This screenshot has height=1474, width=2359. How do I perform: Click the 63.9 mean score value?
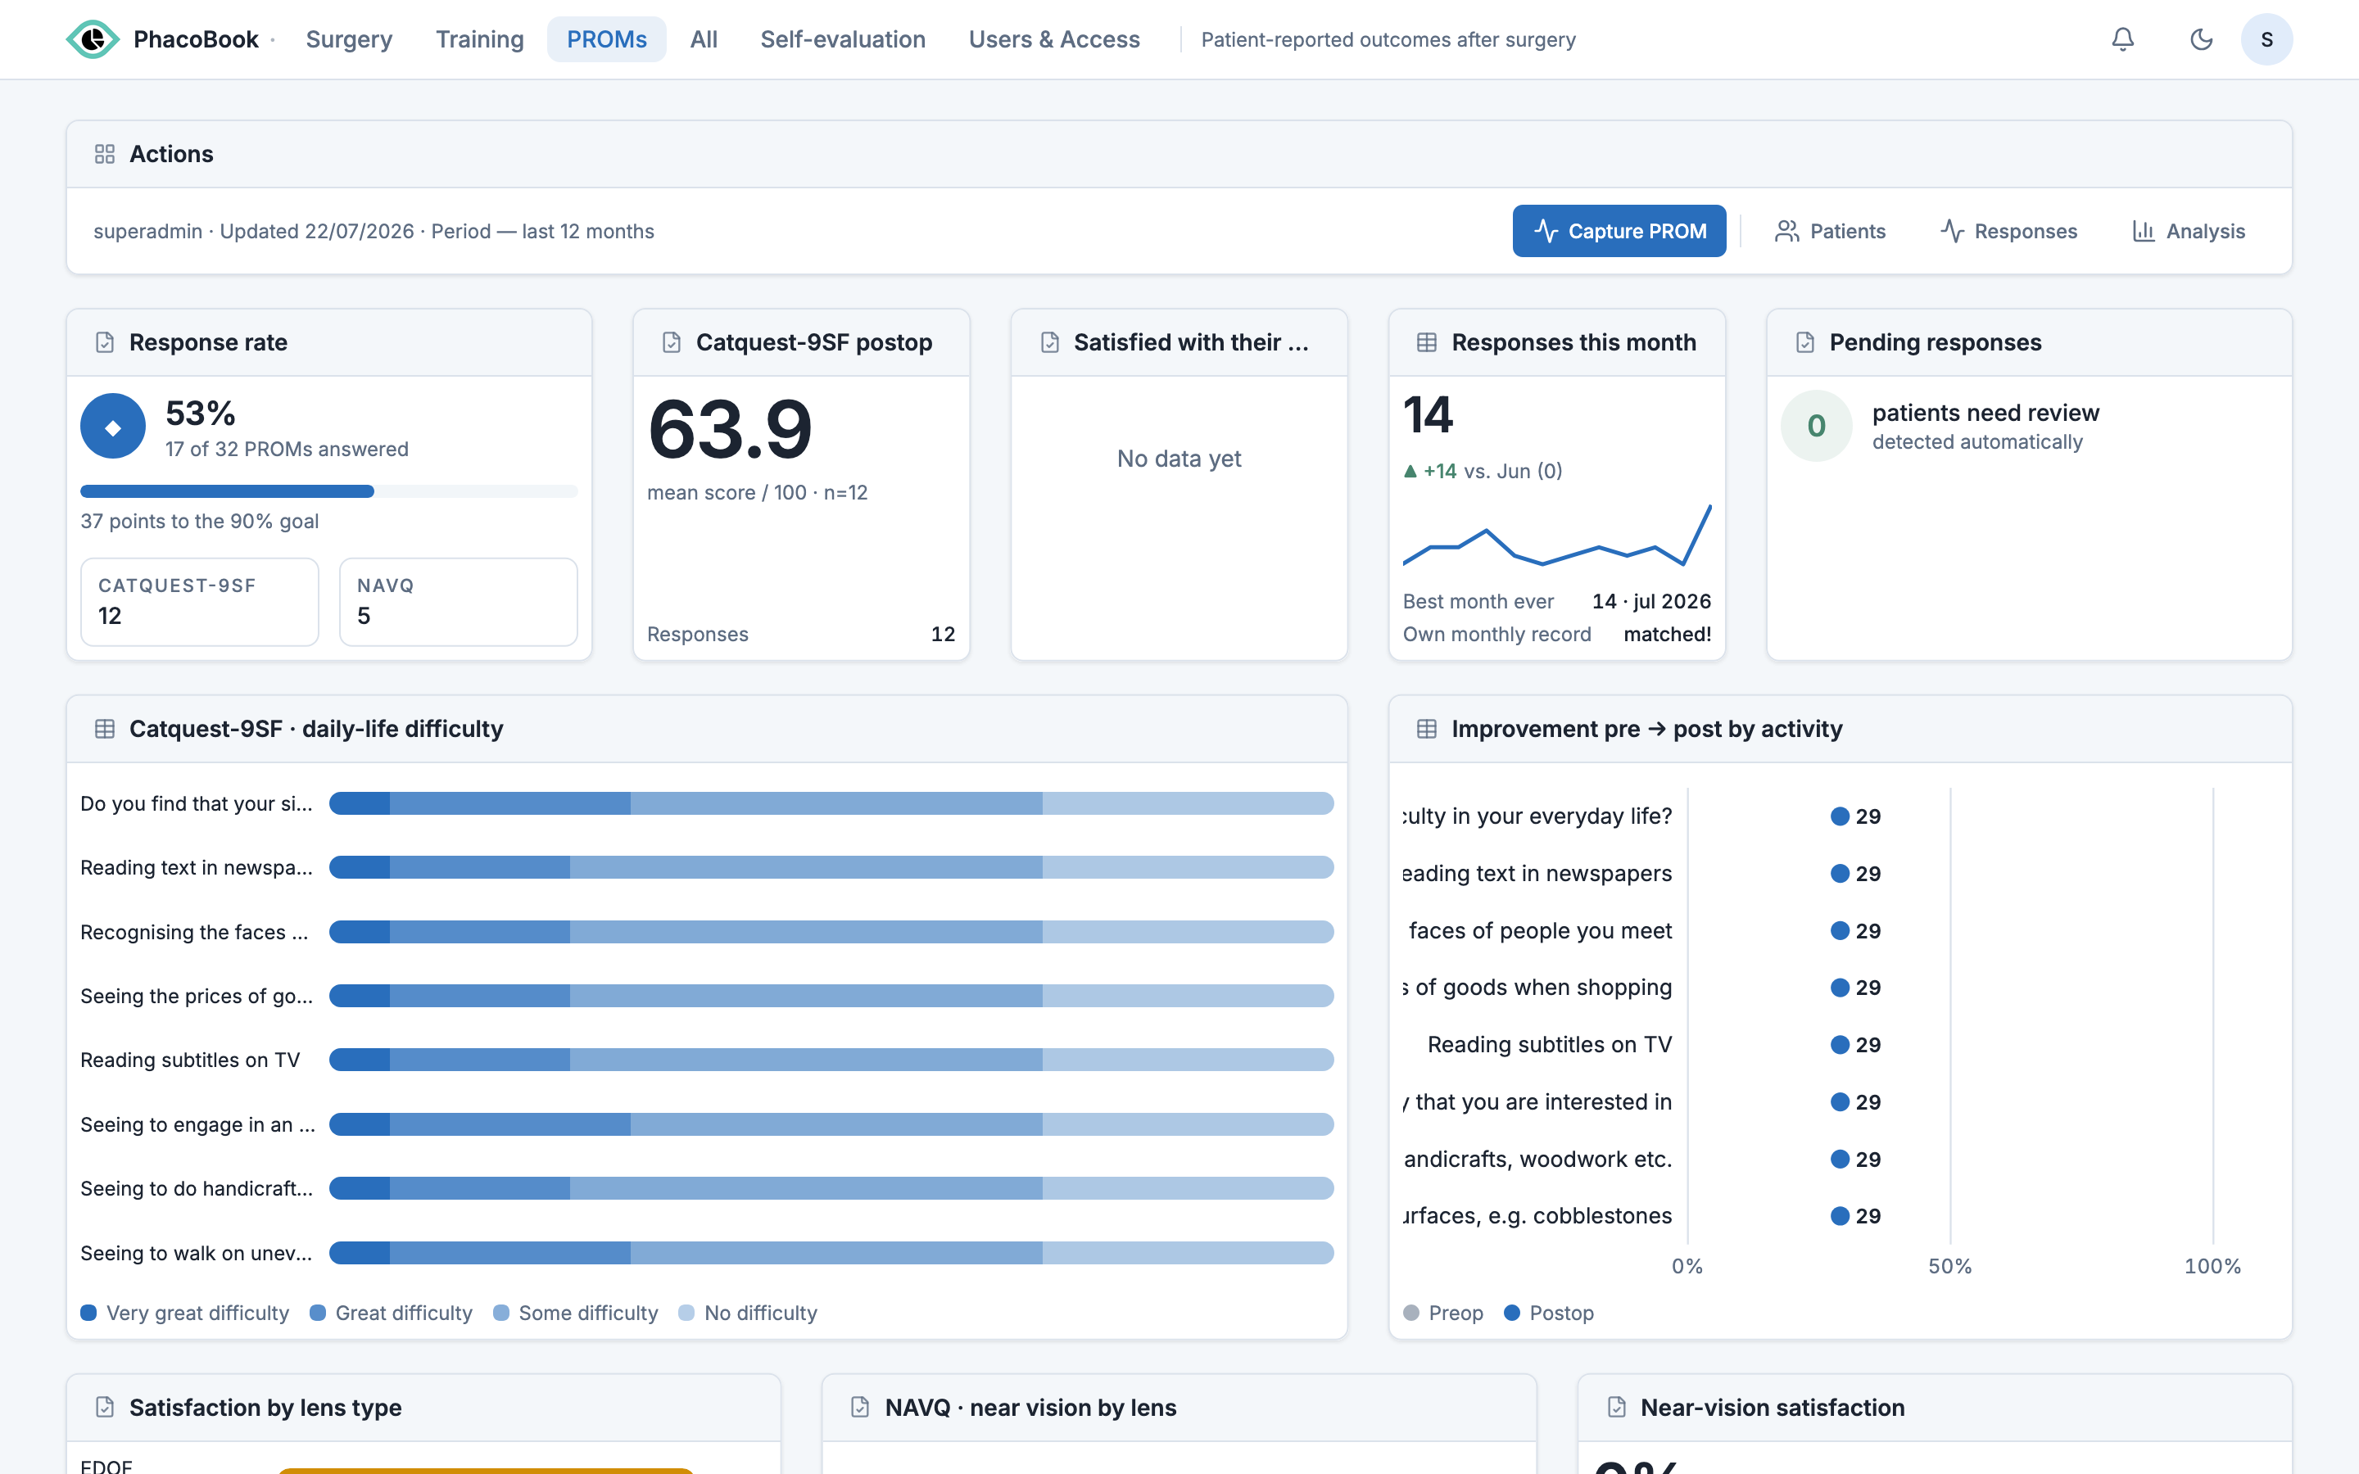[730, 430]
